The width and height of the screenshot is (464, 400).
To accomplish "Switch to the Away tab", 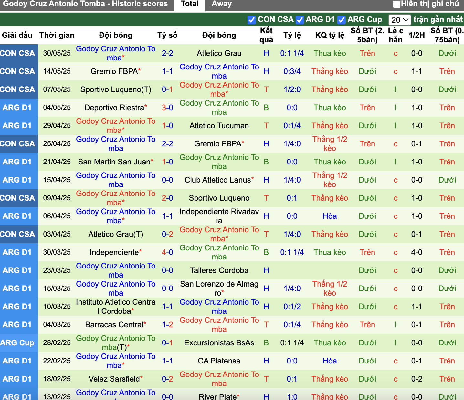I will point(222,4).
